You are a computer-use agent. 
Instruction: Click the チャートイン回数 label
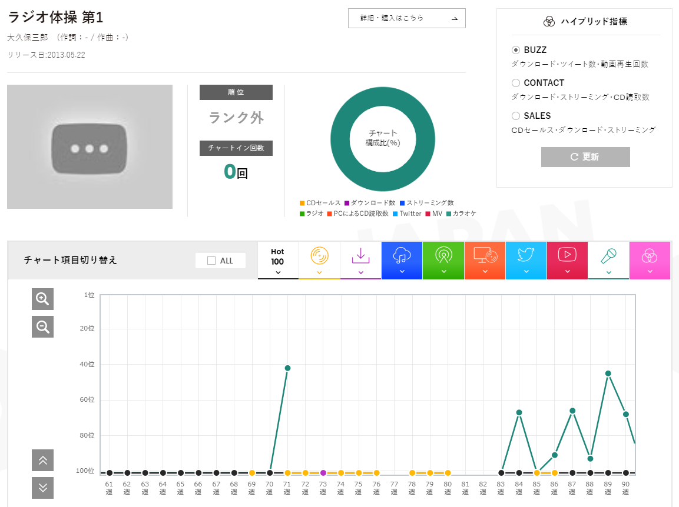coord(236,148)
